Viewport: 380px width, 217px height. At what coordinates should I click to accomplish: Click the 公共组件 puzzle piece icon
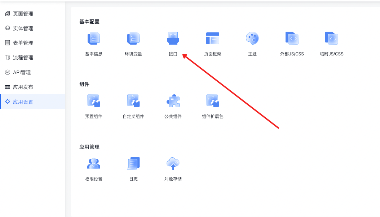pos(173,101)
